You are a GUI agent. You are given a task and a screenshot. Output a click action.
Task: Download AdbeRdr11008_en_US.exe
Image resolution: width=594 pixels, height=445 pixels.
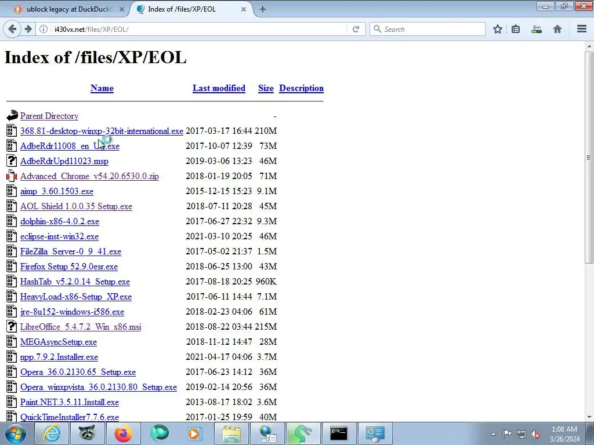coord(70,146)
